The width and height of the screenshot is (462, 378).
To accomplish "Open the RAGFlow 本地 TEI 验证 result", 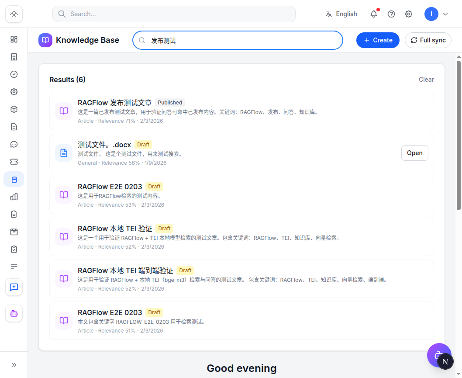I will tap(241, 237).
